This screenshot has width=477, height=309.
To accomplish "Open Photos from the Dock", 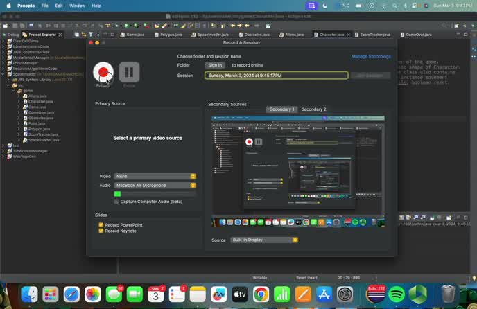I will (x=93, y=294).
